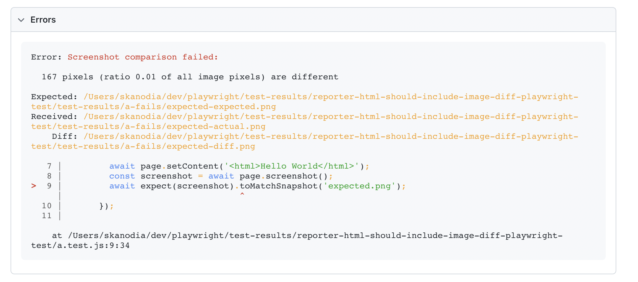Click code line 10 closing brackets
Image resolution: width=638 pixels, height=282 pixels.
[106, 206]
